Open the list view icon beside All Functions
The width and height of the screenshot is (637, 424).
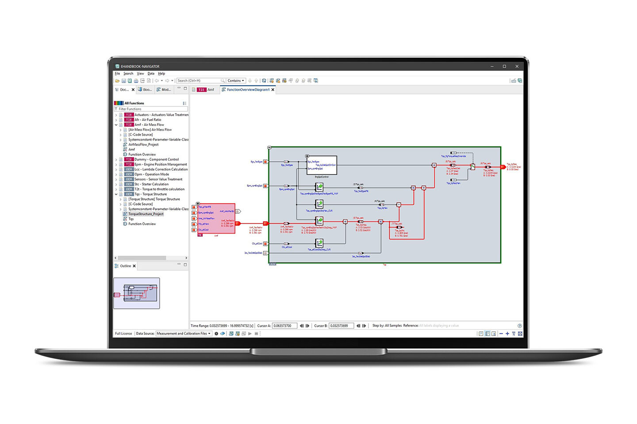pos(184,103)
